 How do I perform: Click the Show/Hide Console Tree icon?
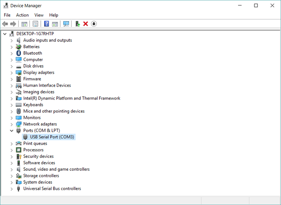click(x=24, y=24)
